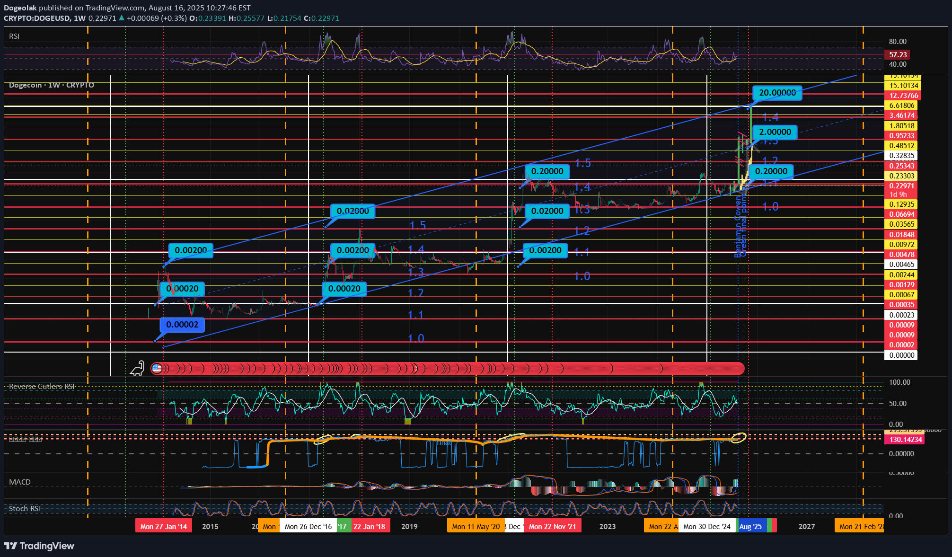Click the Stoch RSI indicator title
952x557 pixels.
25,509
